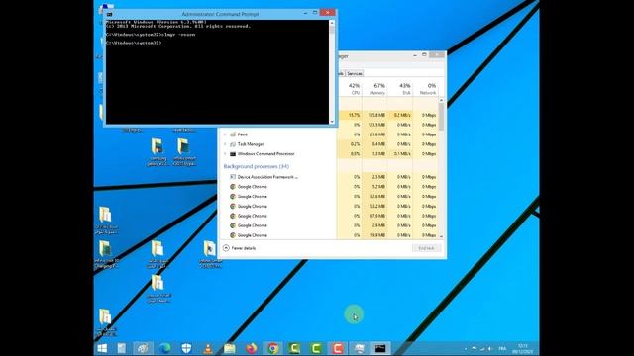Viewport: 634px width, 356px height.
Task: Switch to the Services tab
Action: (355, 73)
